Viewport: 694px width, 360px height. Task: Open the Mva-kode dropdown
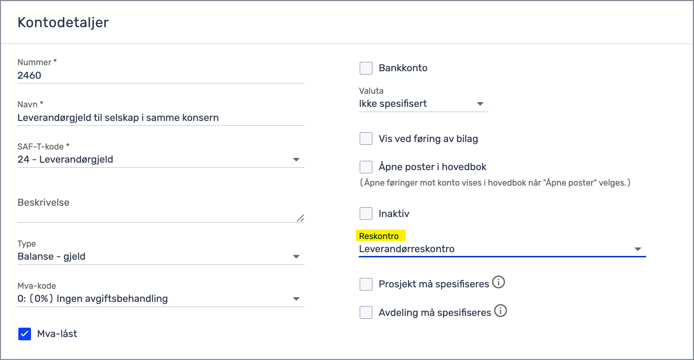click(x=161, y=299)
